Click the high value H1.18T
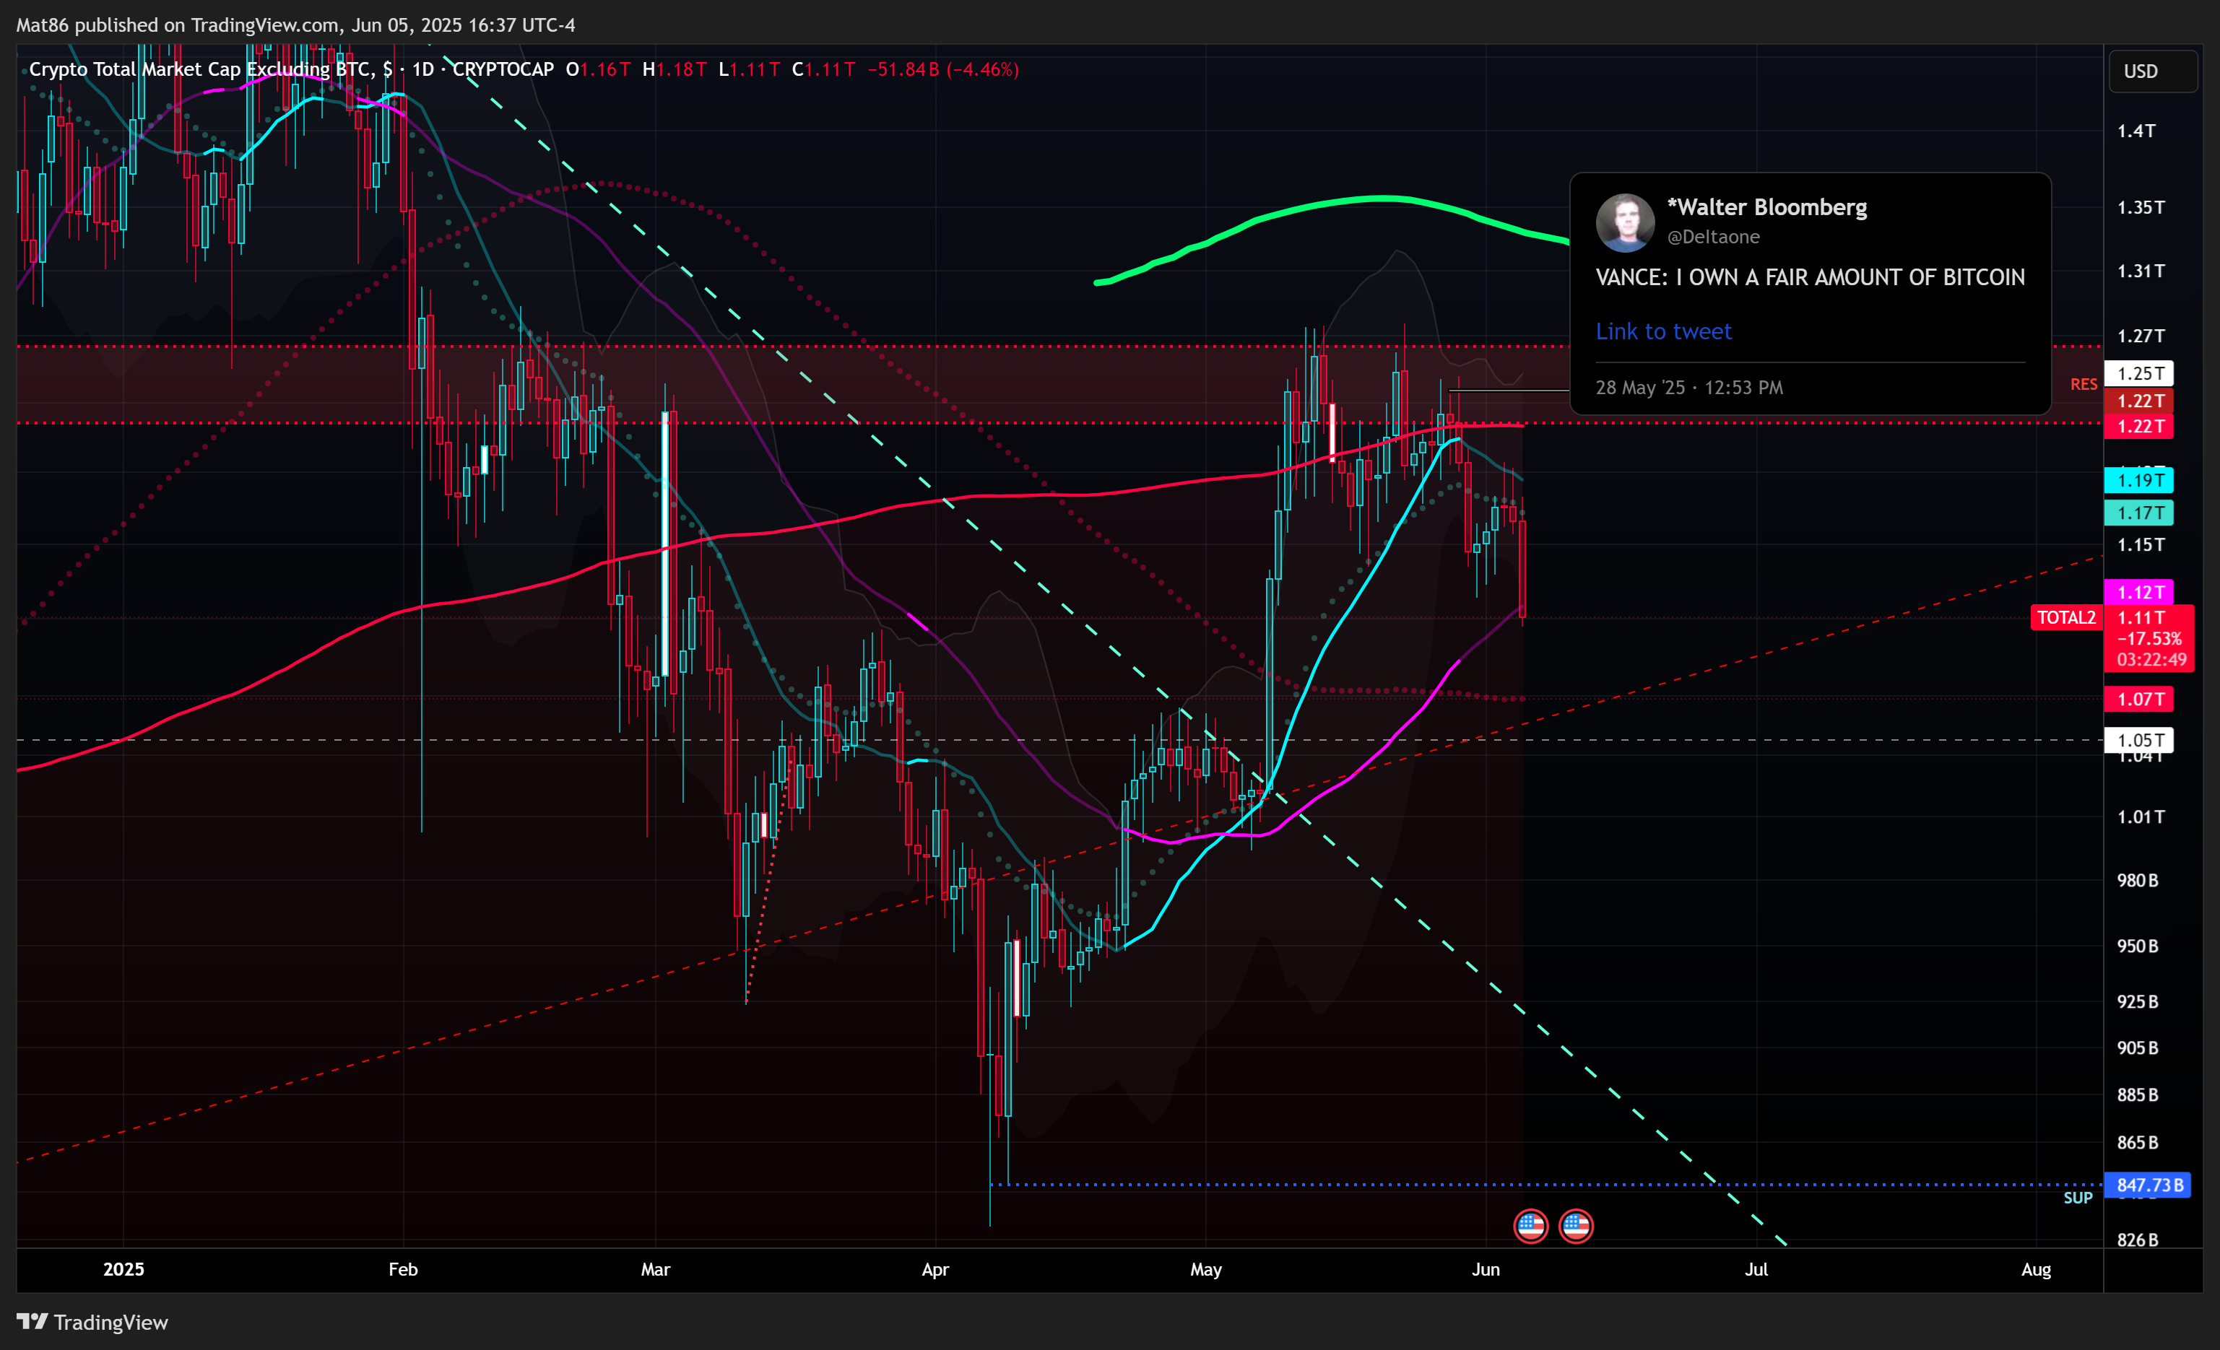 pos(674,69)
